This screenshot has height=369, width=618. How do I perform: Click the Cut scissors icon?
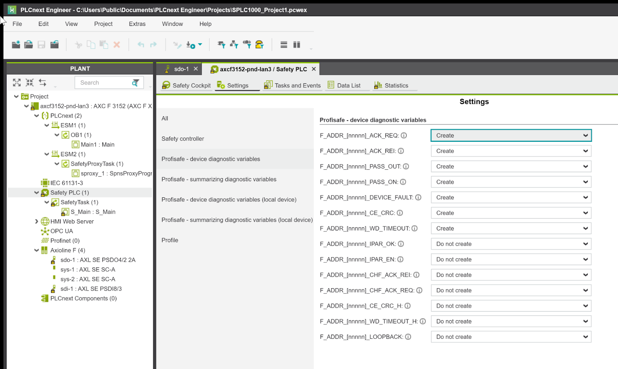click(x=78, y=45)
